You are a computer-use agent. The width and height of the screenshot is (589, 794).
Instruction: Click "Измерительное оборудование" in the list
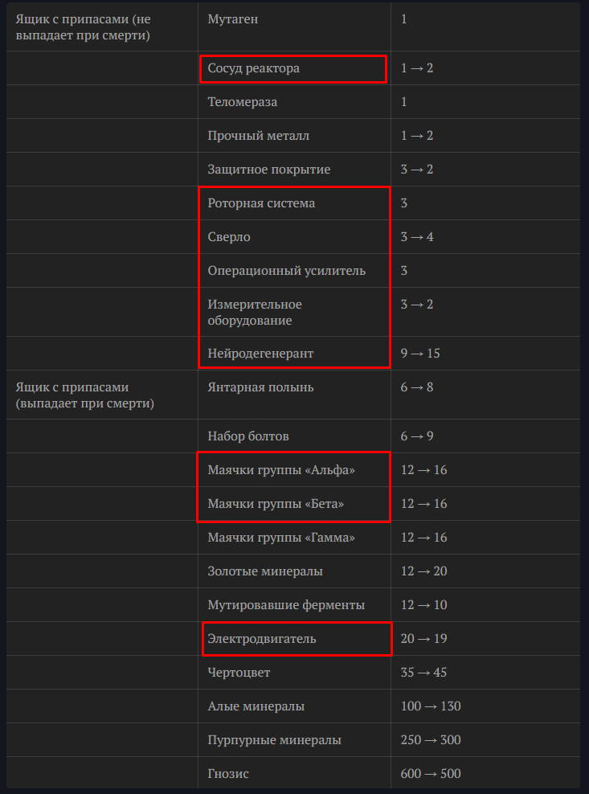[255, 313]
